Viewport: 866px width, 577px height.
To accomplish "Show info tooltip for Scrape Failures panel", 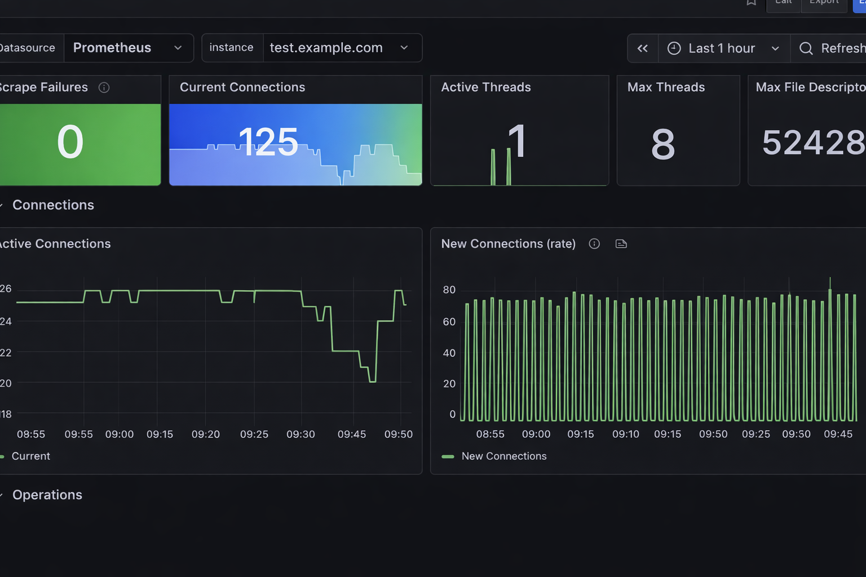I will click(x=104, y=87).
